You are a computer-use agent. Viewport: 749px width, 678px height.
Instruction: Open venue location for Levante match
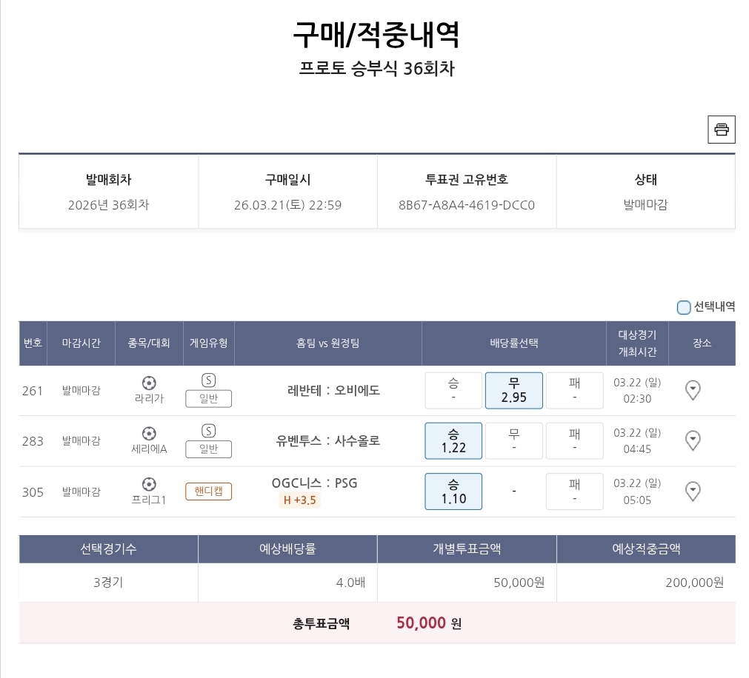693,390
